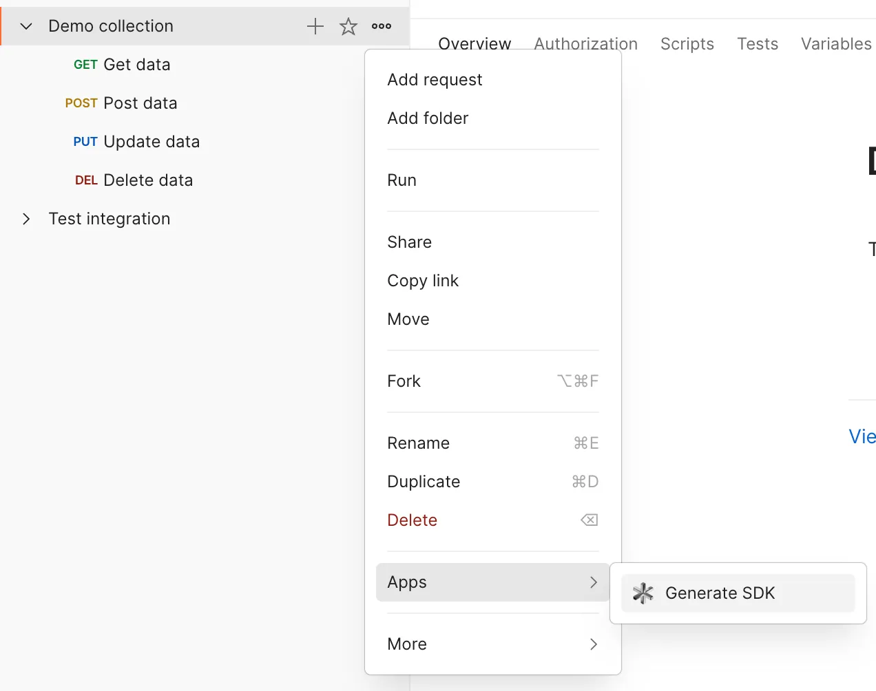Collapse the Demo collection
Image resolution: width=876 pixels, height=691 pixels.
pos(25,26)
